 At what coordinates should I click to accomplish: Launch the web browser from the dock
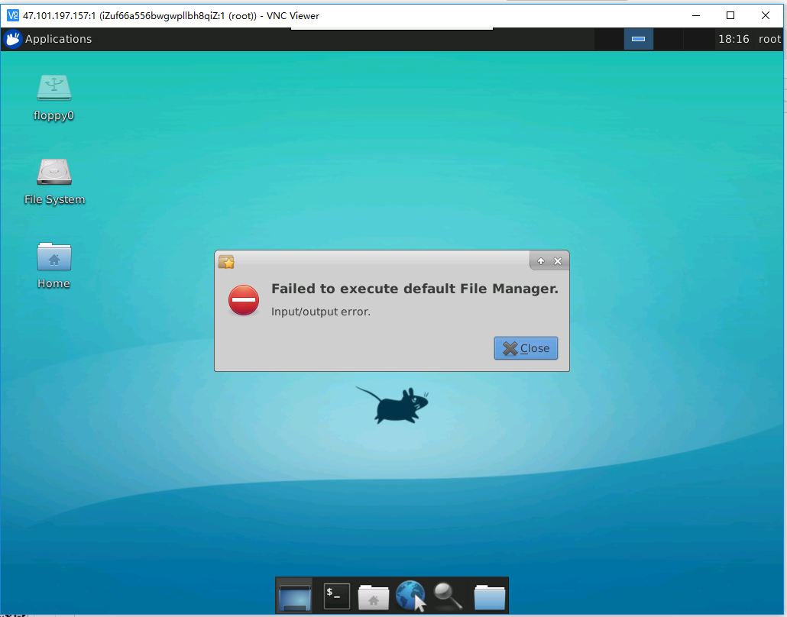[x=410, y=596]
